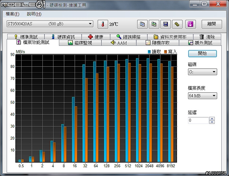The width and height of the screenshot is (229, 176).
Task: Increase 延遲 delay value with up arrow
Action: 212,118
